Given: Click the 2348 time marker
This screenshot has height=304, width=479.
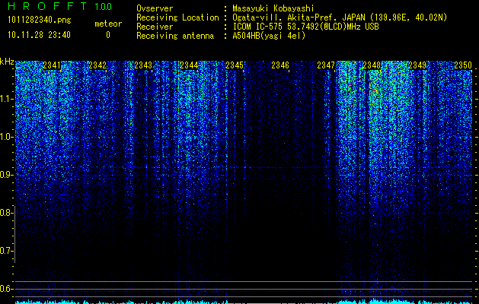Looking at the screenshot, I should coord(372,65).
